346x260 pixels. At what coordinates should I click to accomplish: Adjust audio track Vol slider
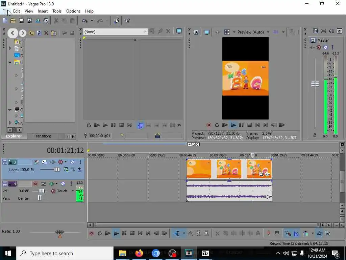pos(42,191)
